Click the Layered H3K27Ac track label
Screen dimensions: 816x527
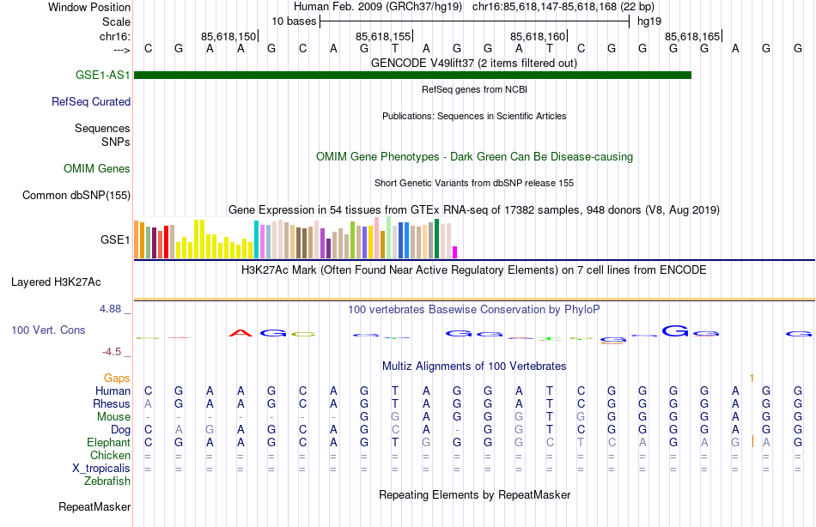[56, 282]
